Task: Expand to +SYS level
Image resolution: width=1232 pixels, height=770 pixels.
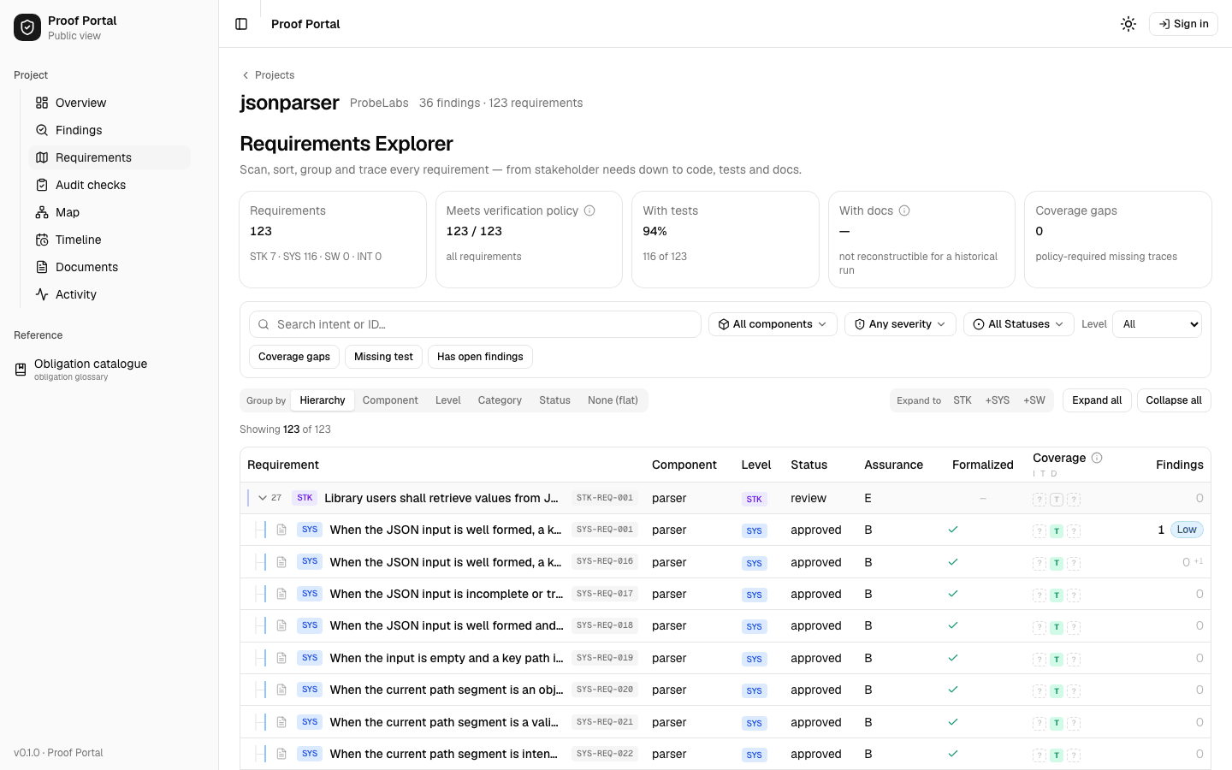Action: tap(997, 400)
